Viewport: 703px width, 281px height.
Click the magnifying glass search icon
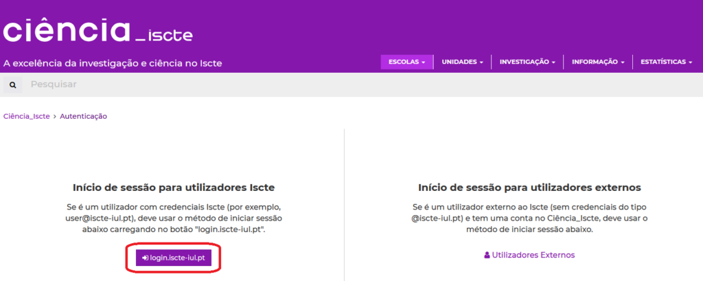(x=12, y=85)
